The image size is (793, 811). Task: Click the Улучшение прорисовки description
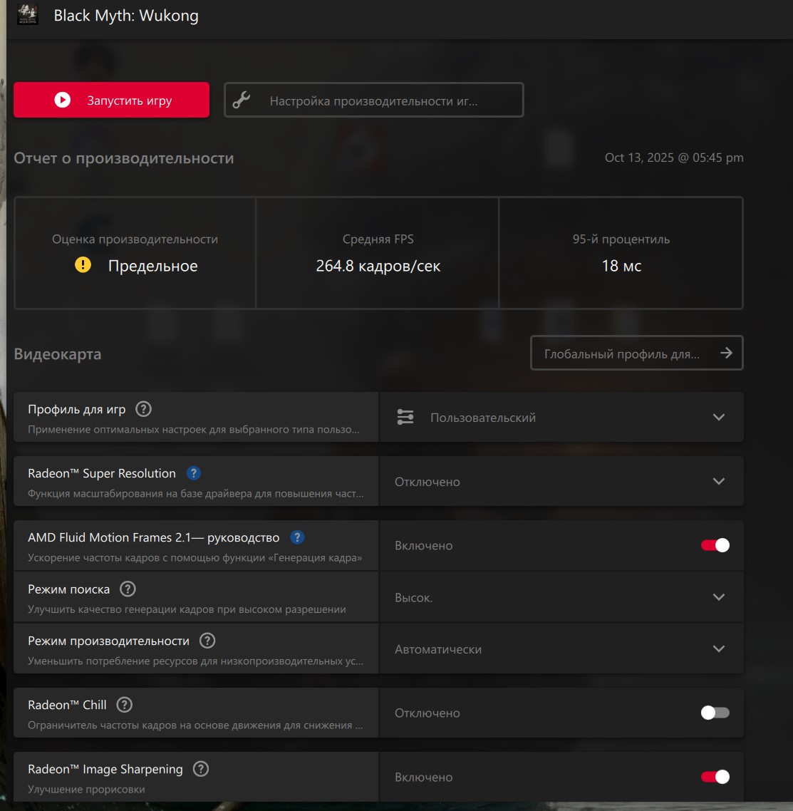86,790
